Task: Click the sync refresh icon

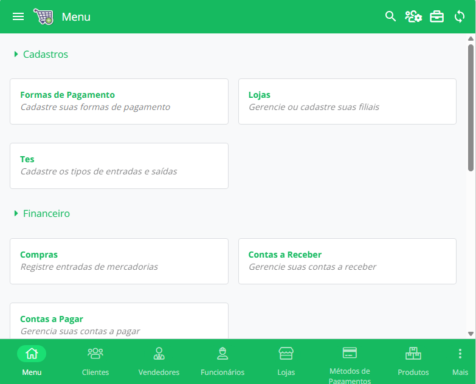Action: coord(460,16)
